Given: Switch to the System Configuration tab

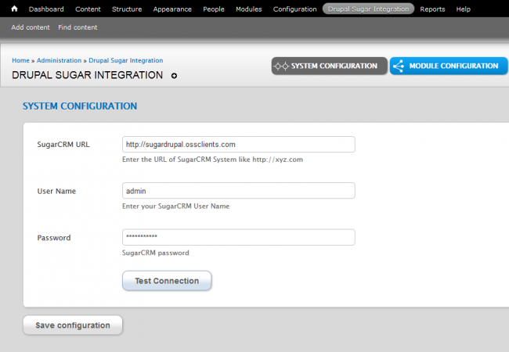Looking at the screenshot, I should tap(329, 66).
